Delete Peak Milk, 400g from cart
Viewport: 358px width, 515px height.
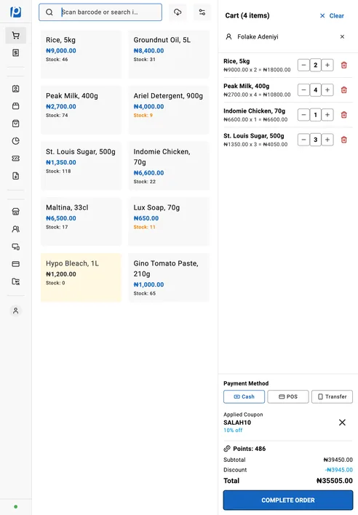[344, 90]
